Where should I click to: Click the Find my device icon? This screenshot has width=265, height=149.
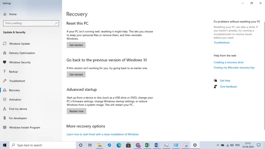point(5,109)
